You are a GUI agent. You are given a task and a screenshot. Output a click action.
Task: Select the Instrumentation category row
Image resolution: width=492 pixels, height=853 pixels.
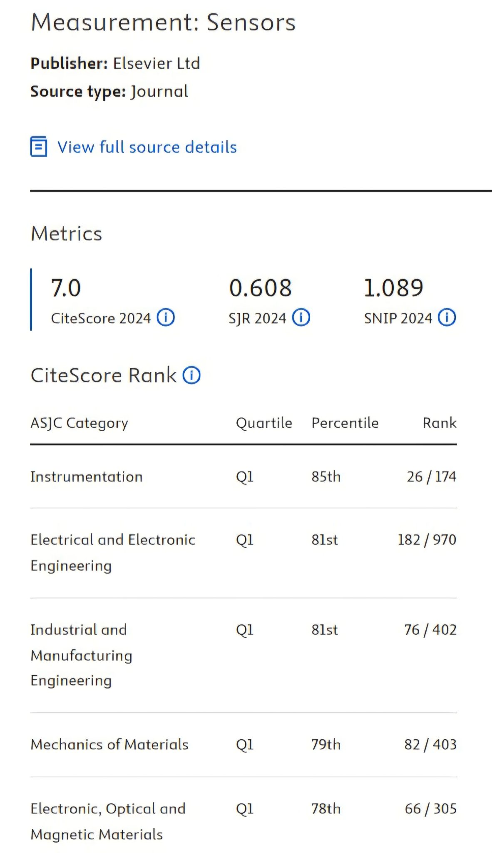pyautogui.click(x=87, y=476)
